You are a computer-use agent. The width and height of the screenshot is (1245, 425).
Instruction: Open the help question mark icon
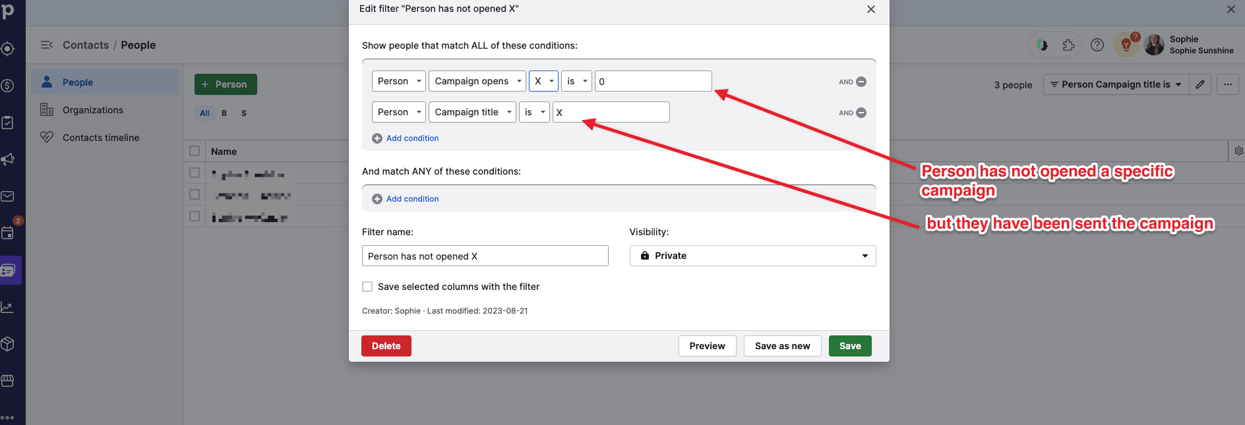point(1097,45)
